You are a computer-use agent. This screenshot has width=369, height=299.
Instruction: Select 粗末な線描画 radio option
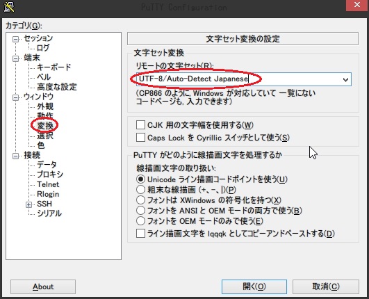click(140, 190)
